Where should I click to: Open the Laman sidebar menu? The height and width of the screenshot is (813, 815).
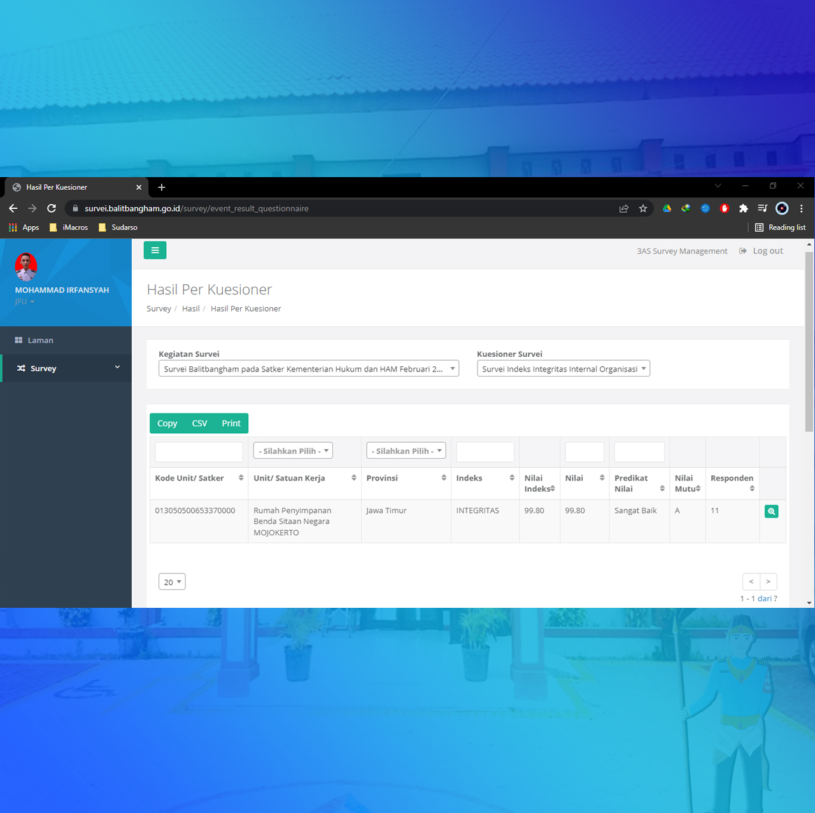pos(66,340)
